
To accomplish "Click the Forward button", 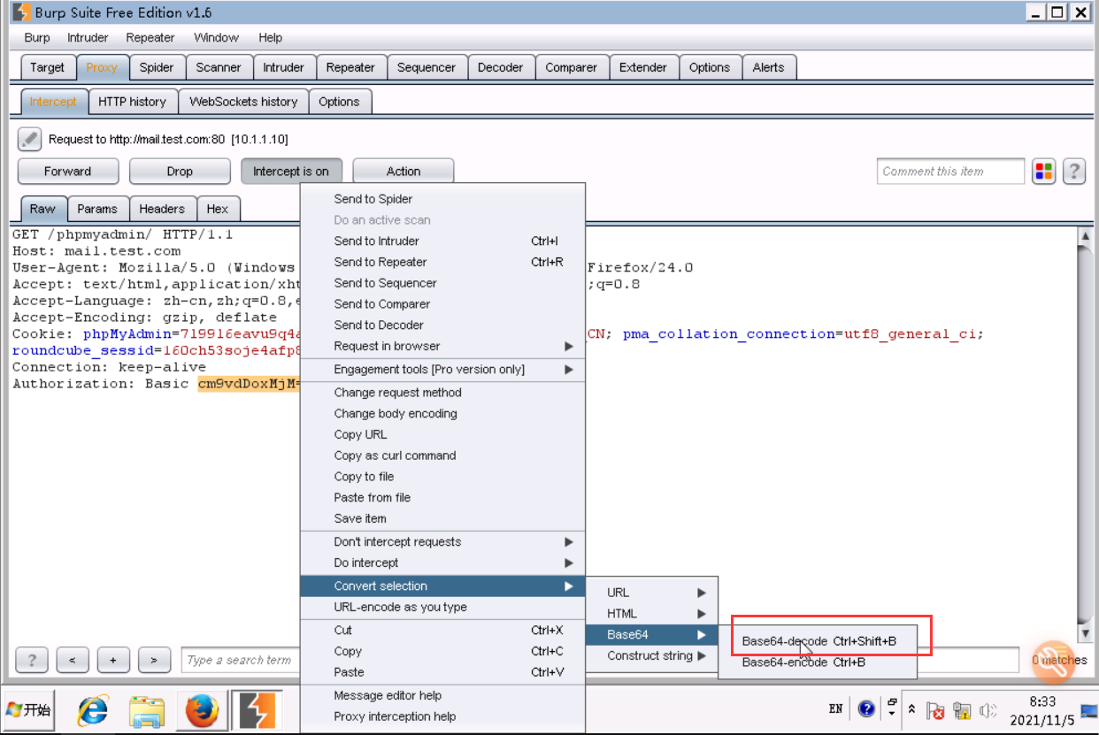I will click(x=68, y=172).
